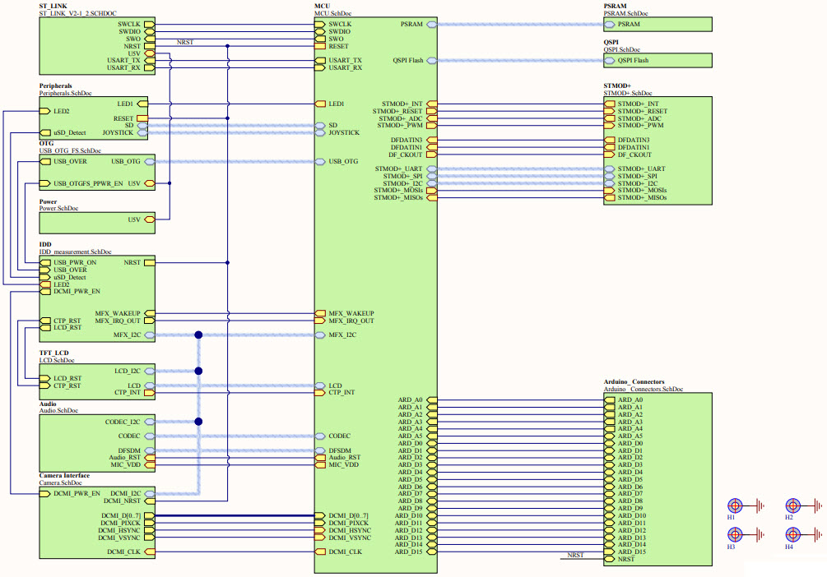The image size is (827, 577).
Task: Click the H3 mounting hole symbol
Action: (733, 535)
